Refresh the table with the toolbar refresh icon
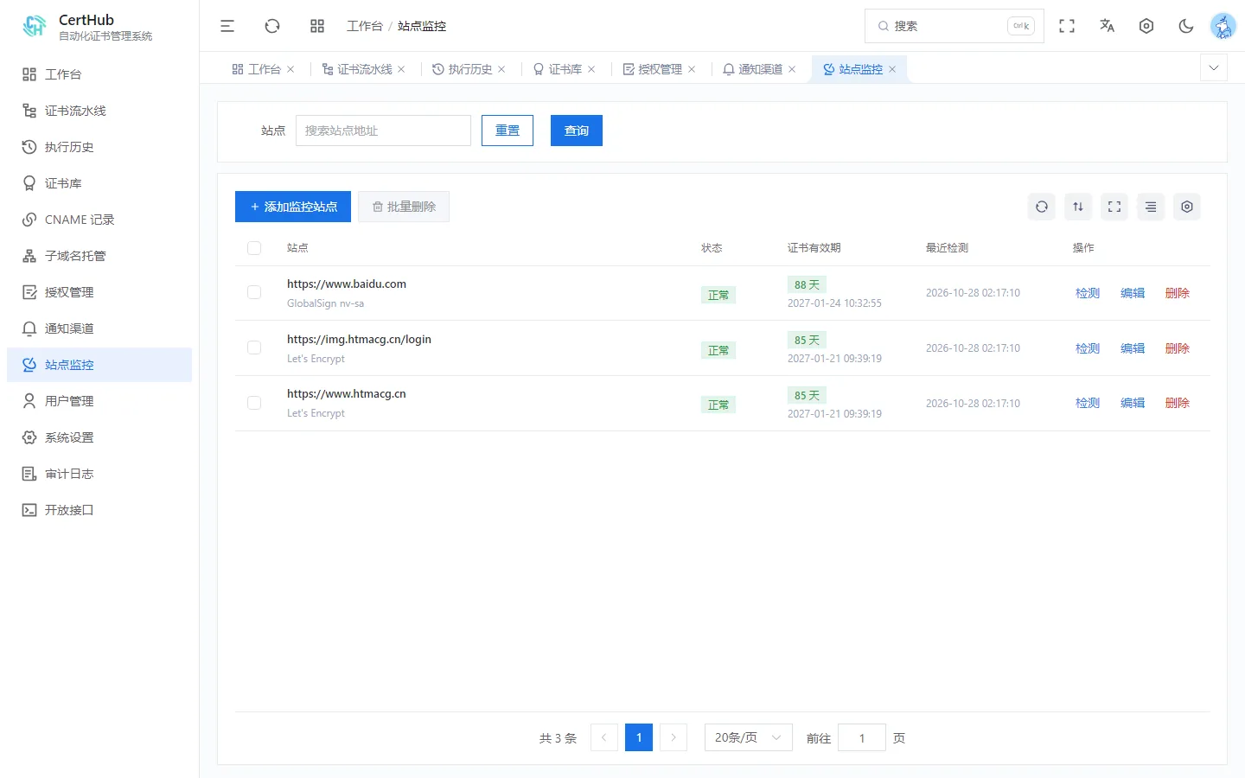Image resolution: width=1245 pixels, height=778 pixels. 1042,207
